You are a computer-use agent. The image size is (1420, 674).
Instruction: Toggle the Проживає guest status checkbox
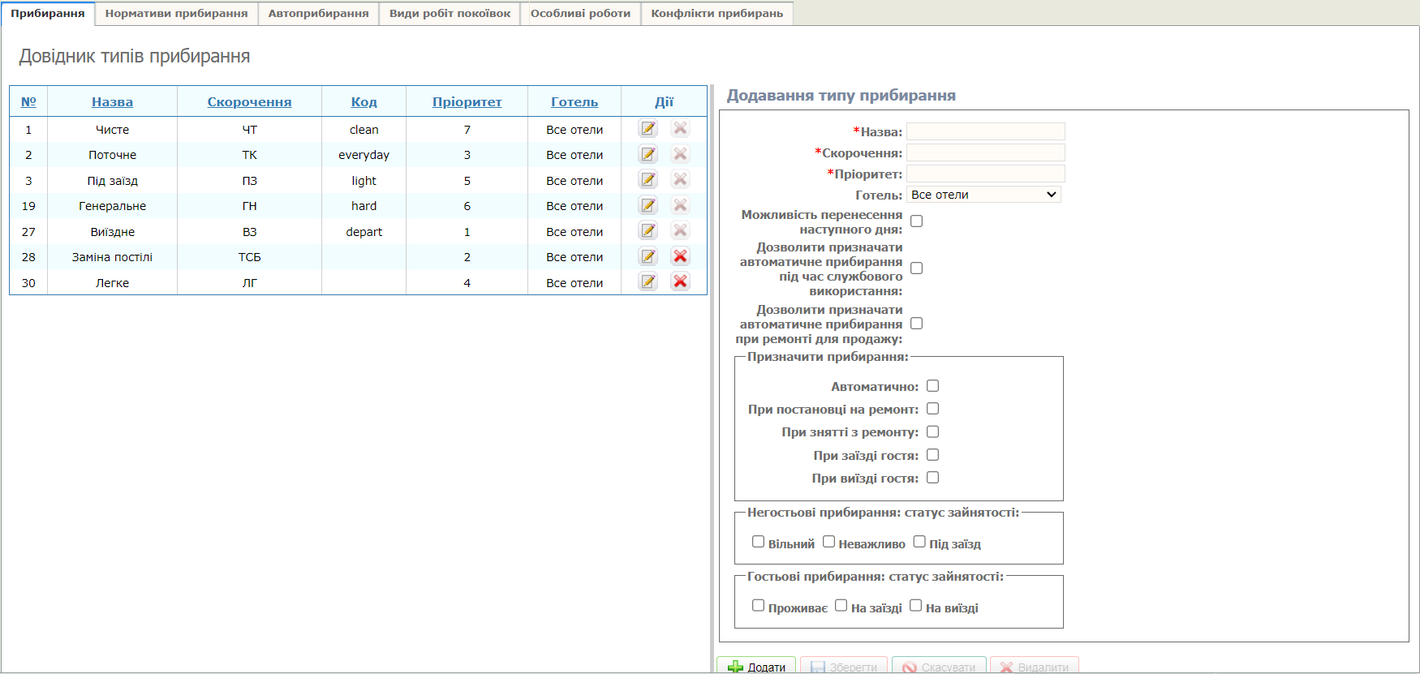click(758, 606)
